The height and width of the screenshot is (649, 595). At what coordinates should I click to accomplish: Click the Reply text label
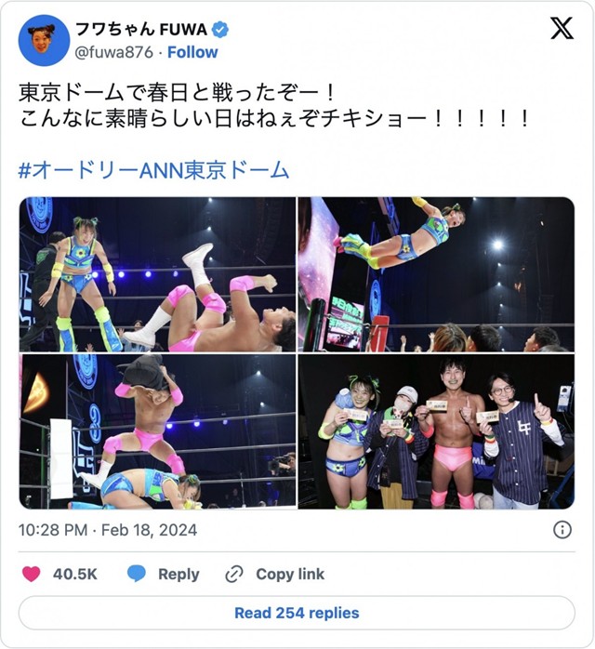178,574
